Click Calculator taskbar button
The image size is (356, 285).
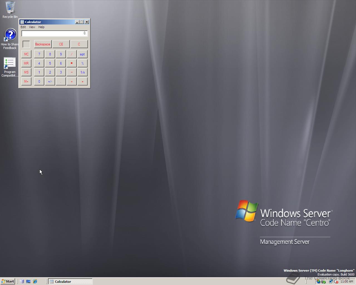(x=70, y=281)
